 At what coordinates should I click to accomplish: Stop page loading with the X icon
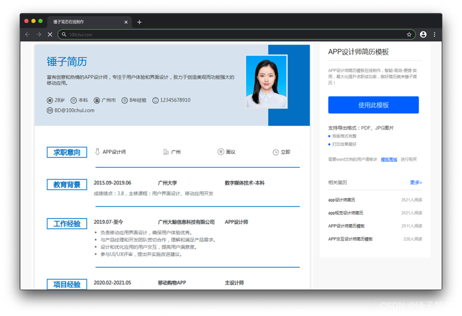click(x=50, y=35)
